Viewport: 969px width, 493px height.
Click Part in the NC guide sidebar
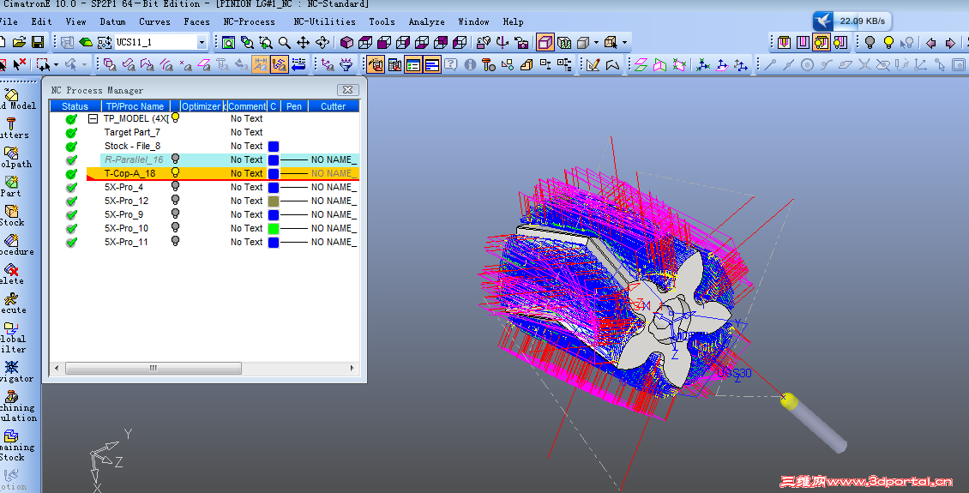10,187
